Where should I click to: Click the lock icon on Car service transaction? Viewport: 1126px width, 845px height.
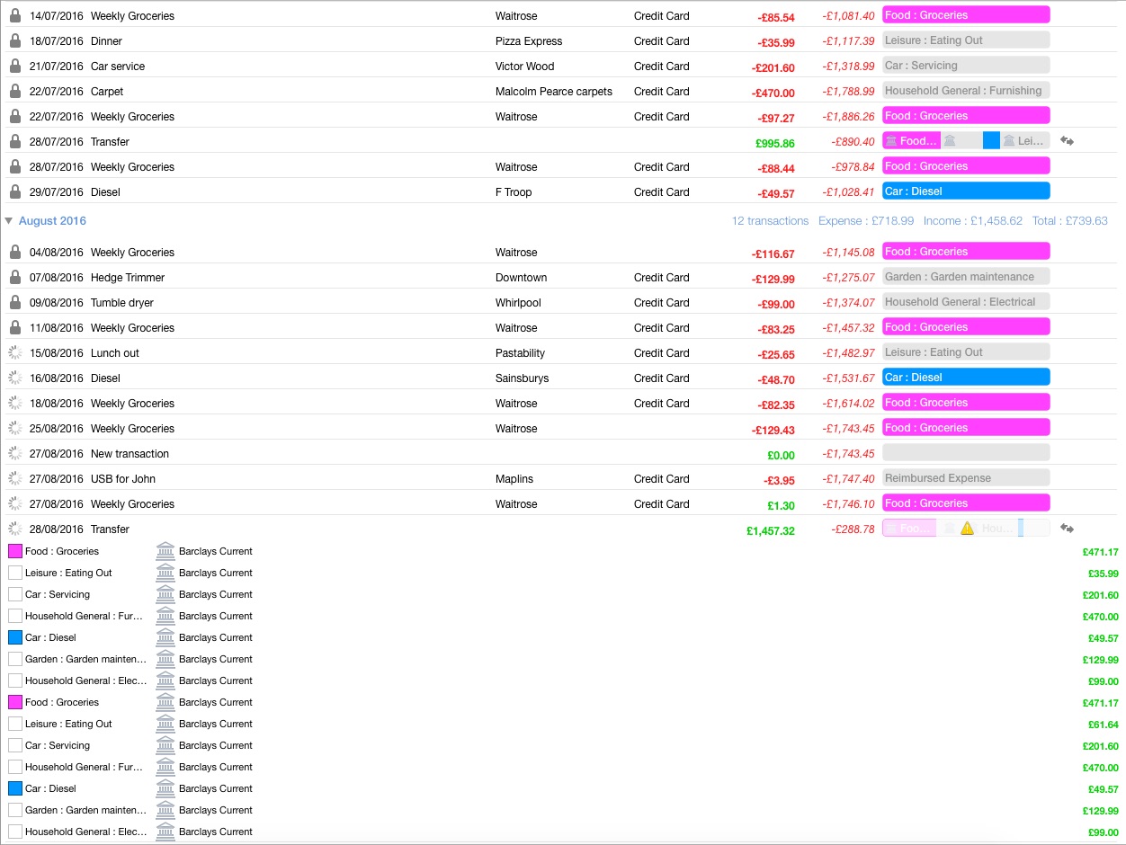point(14,67)
